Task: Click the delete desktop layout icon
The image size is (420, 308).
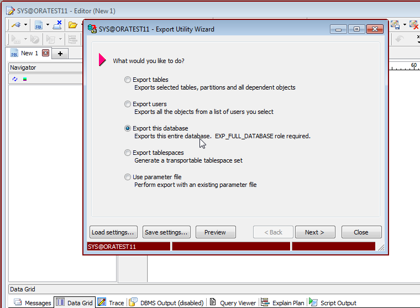Action: tap(413, 25)
